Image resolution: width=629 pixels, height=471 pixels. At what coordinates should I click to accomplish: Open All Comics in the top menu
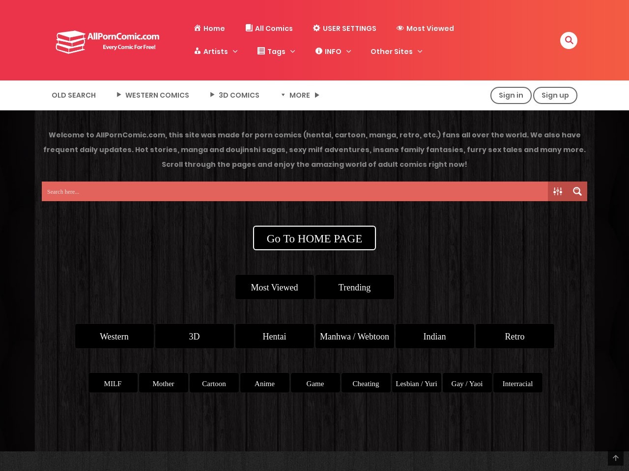269,28
